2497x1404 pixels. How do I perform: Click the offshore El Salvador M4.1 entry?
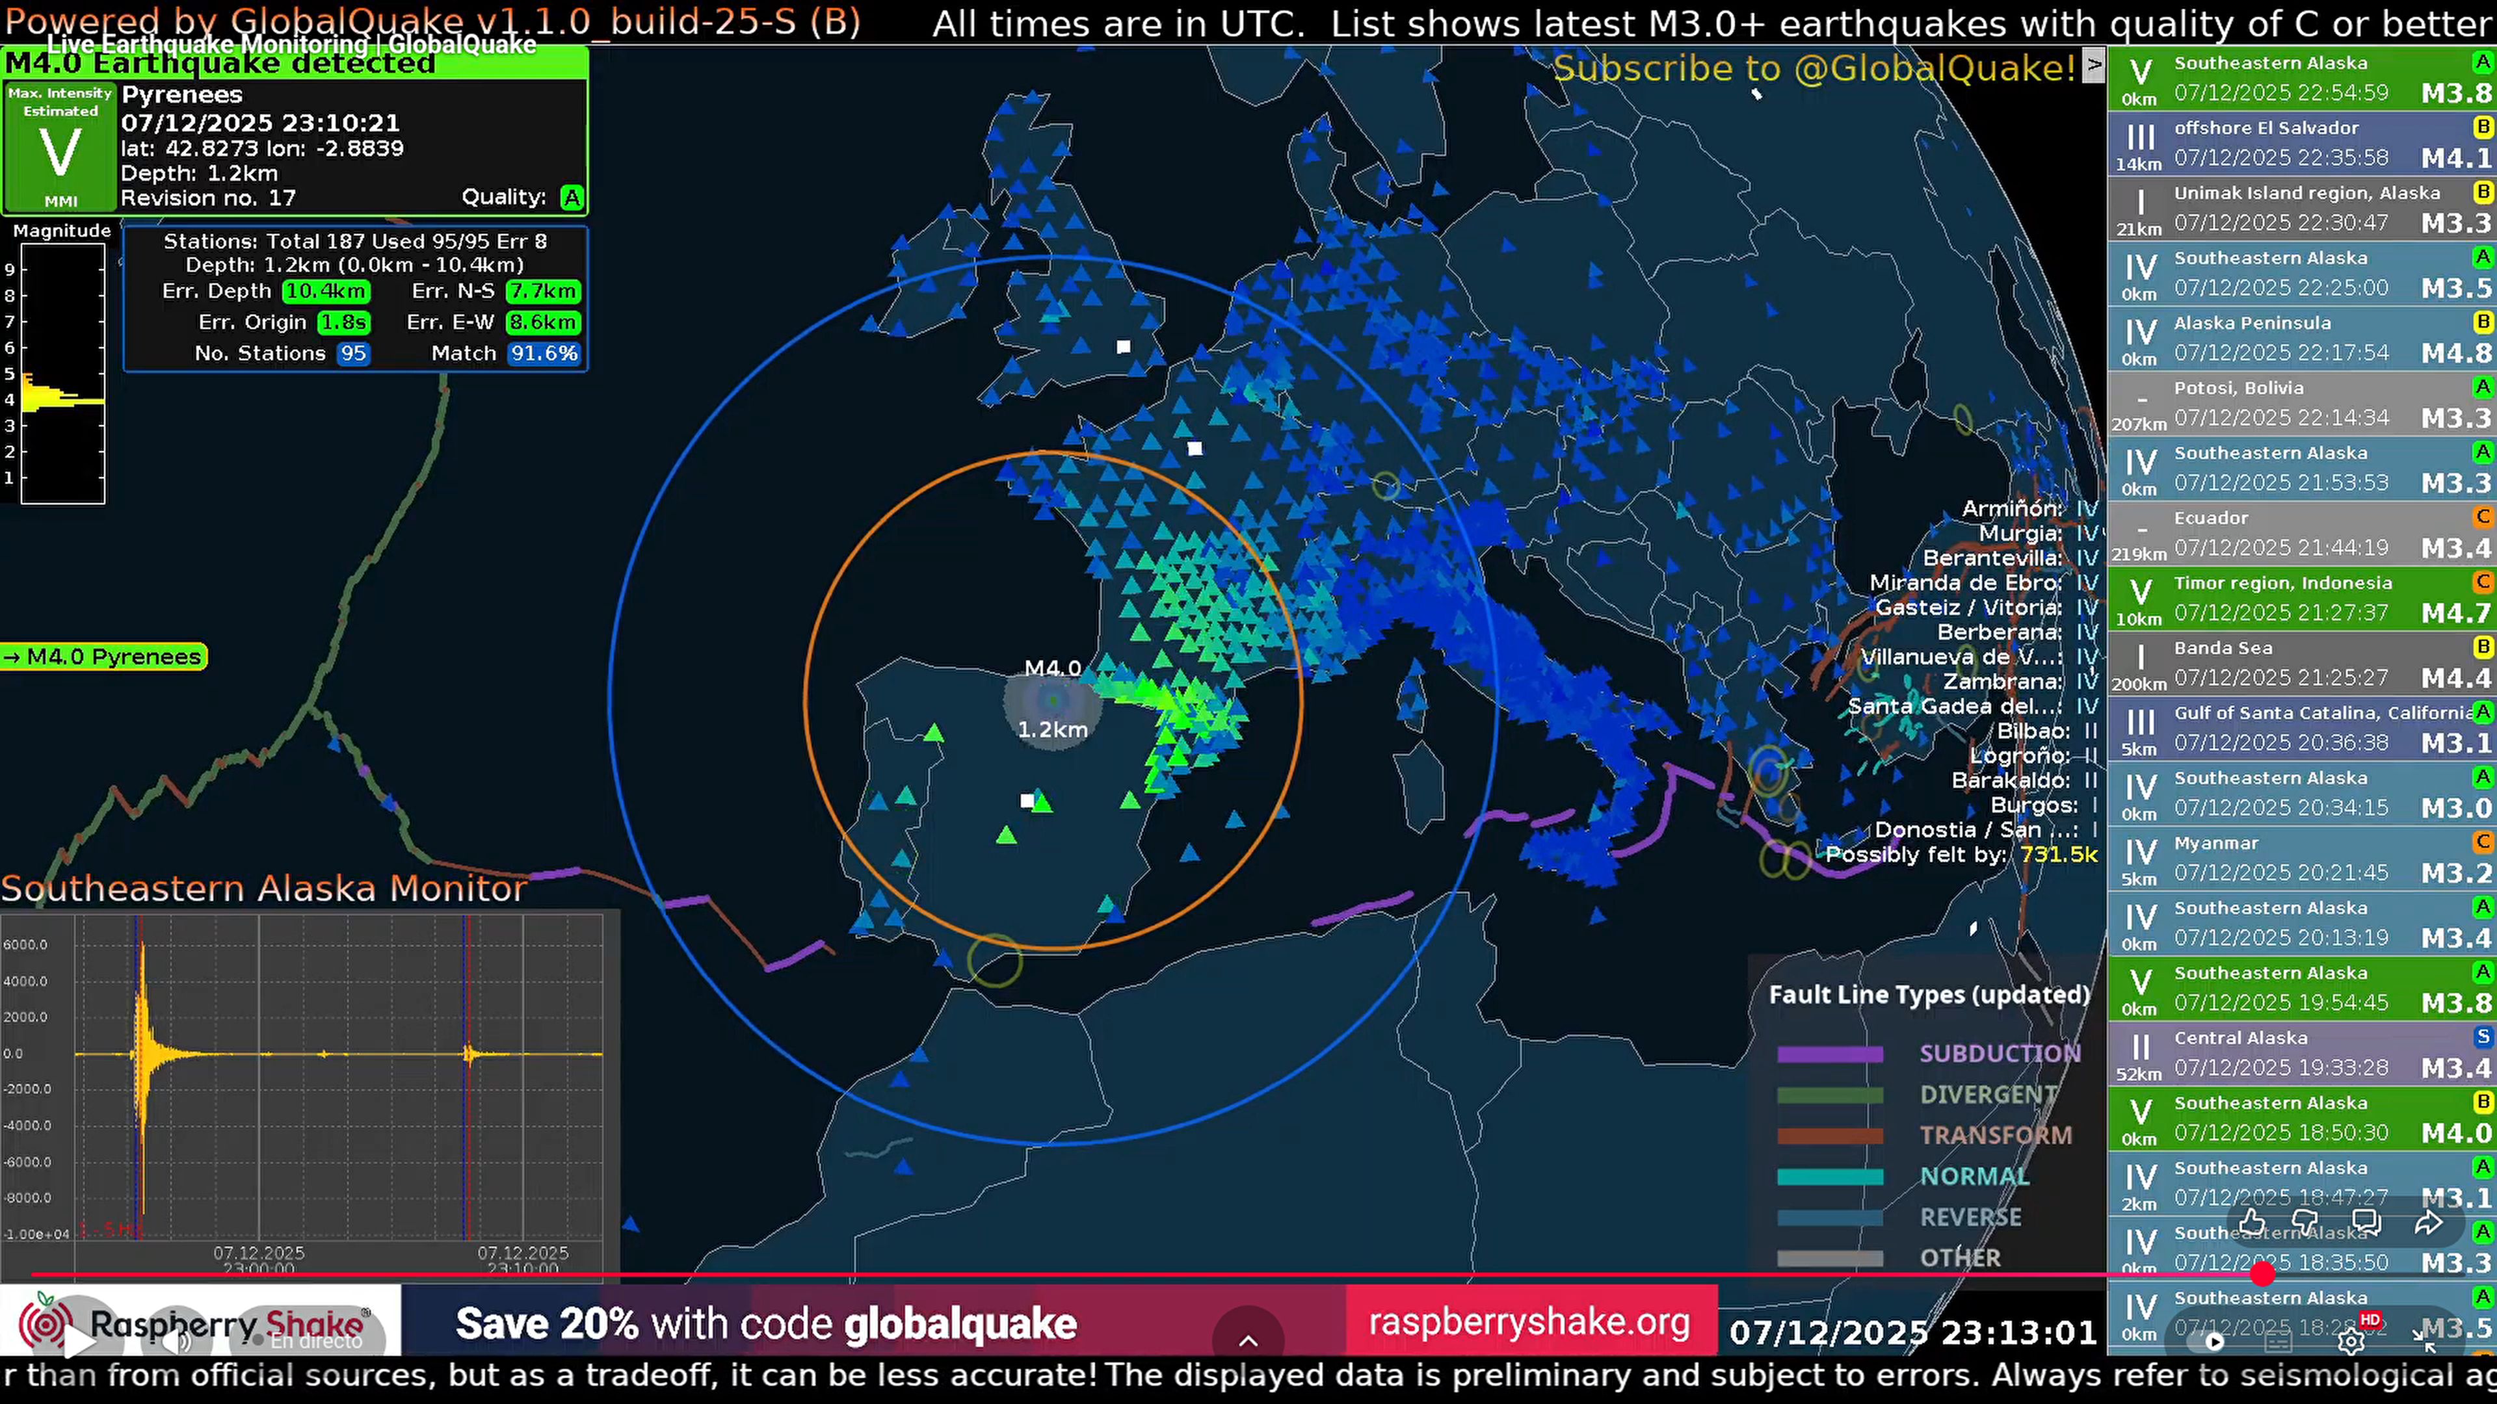[x=2301, y=144]
